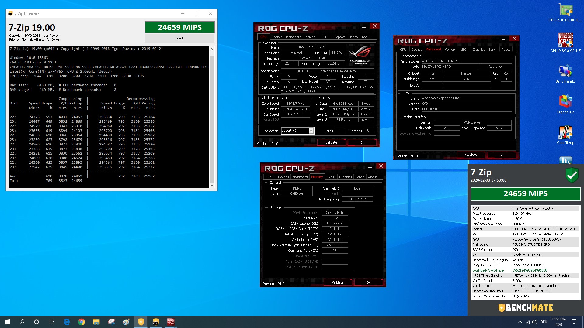
Task: Switch to BenchMate taskbar icon
Action: (141, 322)
